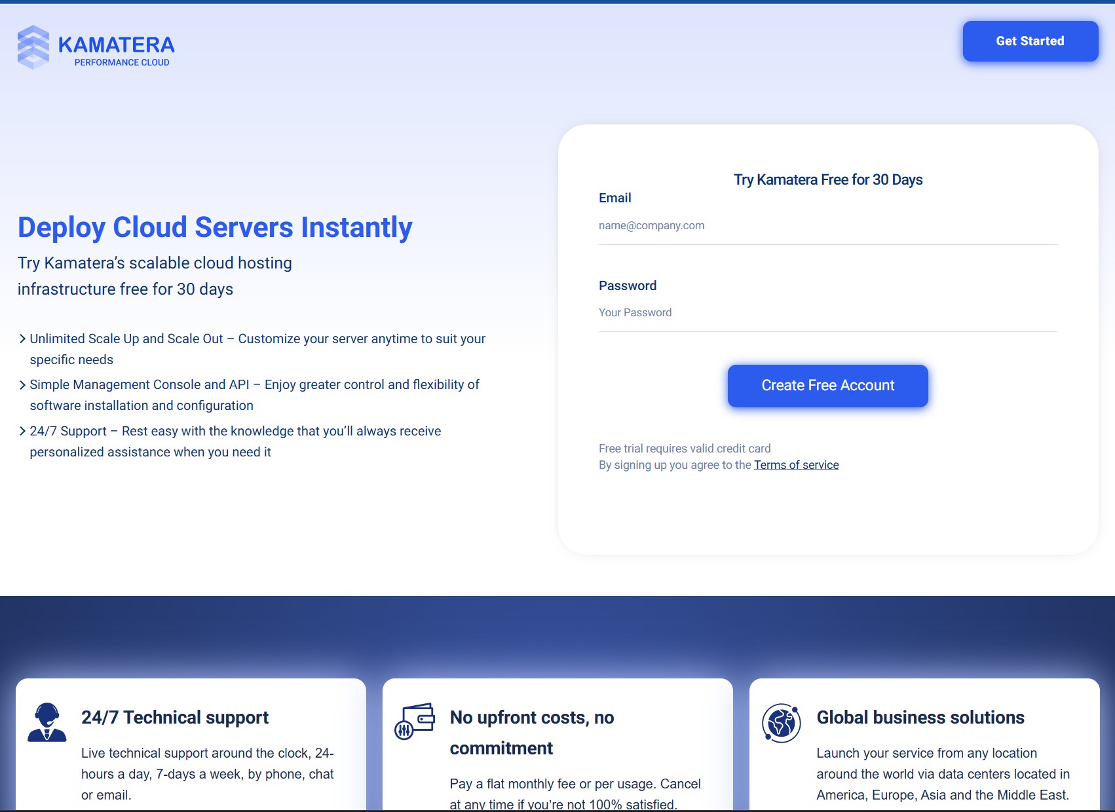Click Global business solutions heading

point(920,718)
